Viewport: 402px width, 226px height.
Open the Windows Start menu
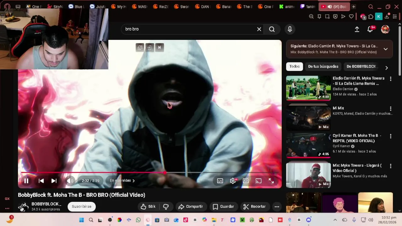(x=81, y=220)
